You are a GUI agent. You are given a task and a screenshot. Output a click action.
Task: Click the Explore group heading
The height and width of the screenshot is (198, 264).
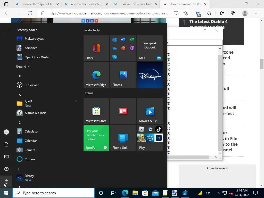coord(89,93)
